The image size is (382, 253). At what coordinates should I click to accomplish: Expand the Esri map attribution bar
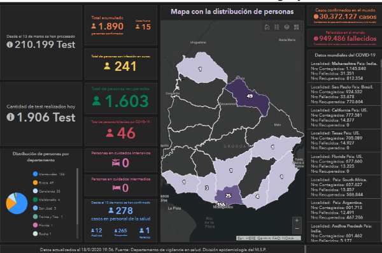269,238
